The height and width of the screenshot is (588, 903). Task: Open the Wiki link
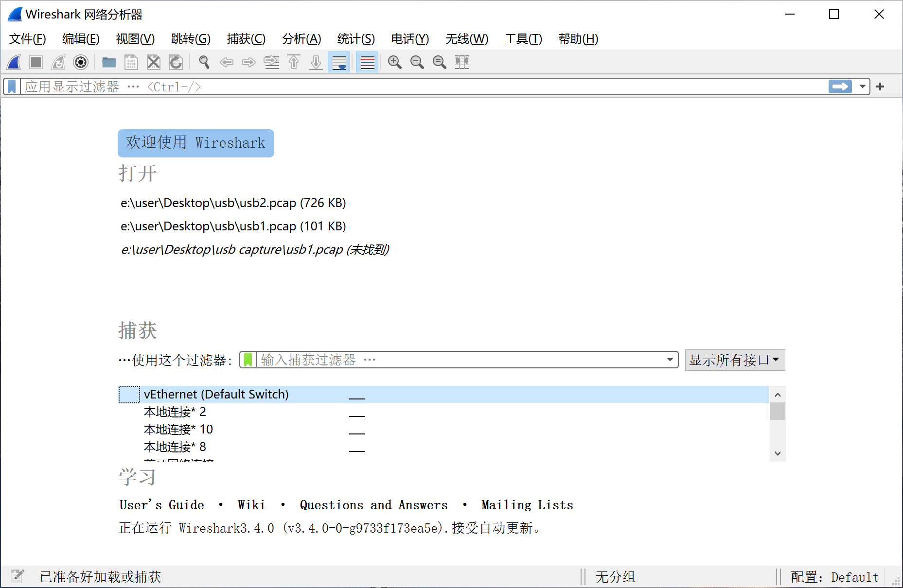pyautogui.click(x=251, y=505)
